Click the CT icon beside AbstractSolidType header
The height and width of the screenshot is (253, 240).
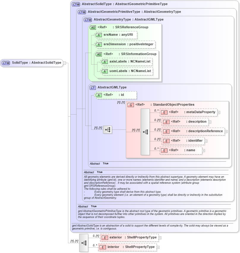click(x=76, y=4)
